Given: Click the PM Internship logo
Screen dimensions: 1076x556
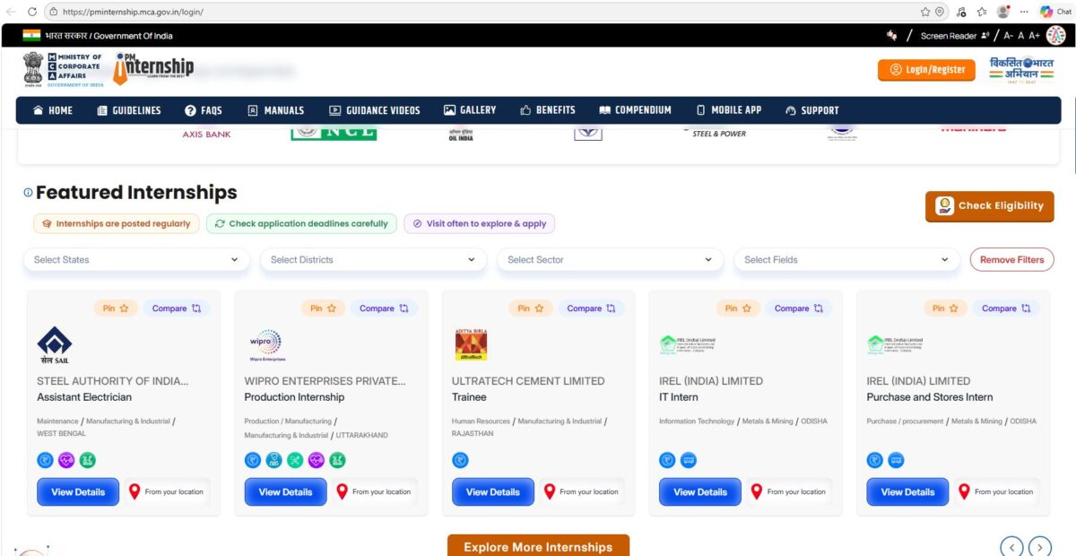Looking at the screenshot, I should point(154,68).
